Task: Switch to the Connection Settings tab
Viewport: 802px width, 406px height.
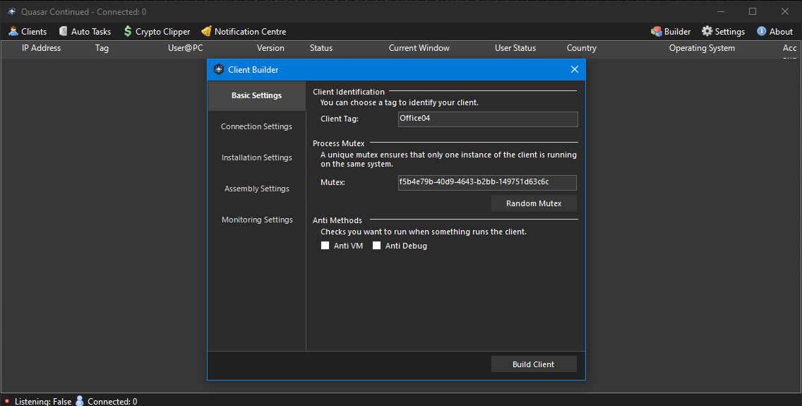Action: click(x=257, y=126)
